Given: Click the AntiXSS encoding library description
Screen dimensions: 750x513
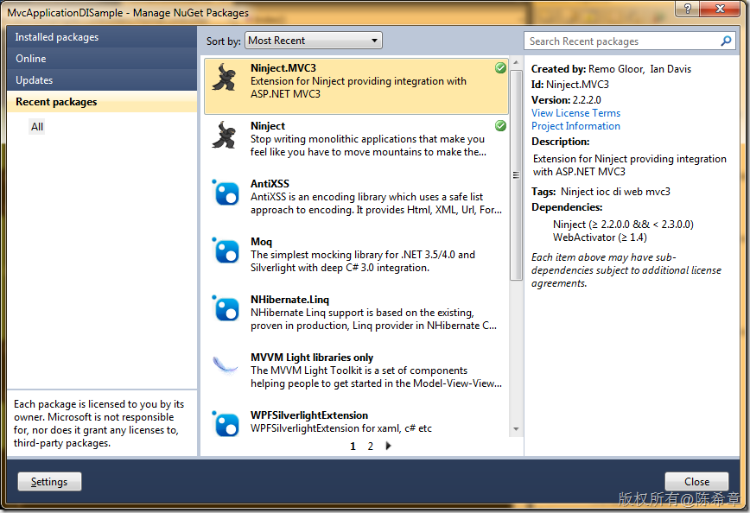Looking at the screenshot, I should (376, 203).
